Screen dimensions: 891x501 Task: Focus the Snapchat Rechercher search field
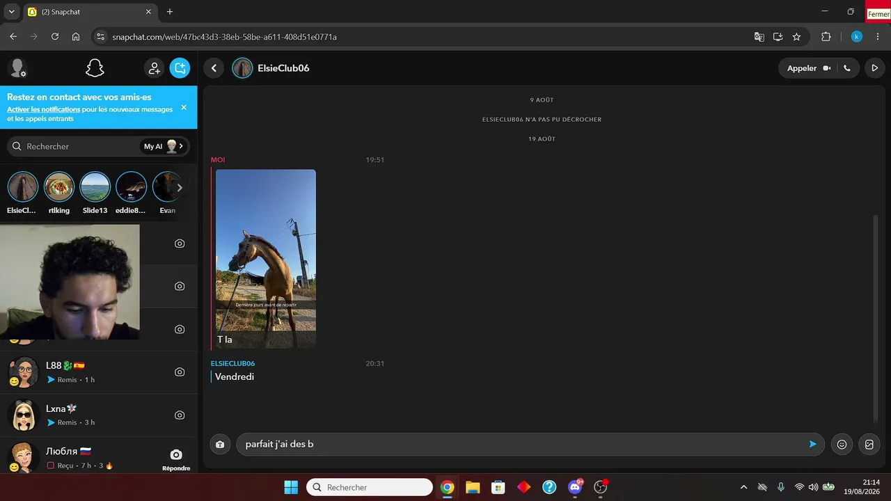tap(73, 146)
